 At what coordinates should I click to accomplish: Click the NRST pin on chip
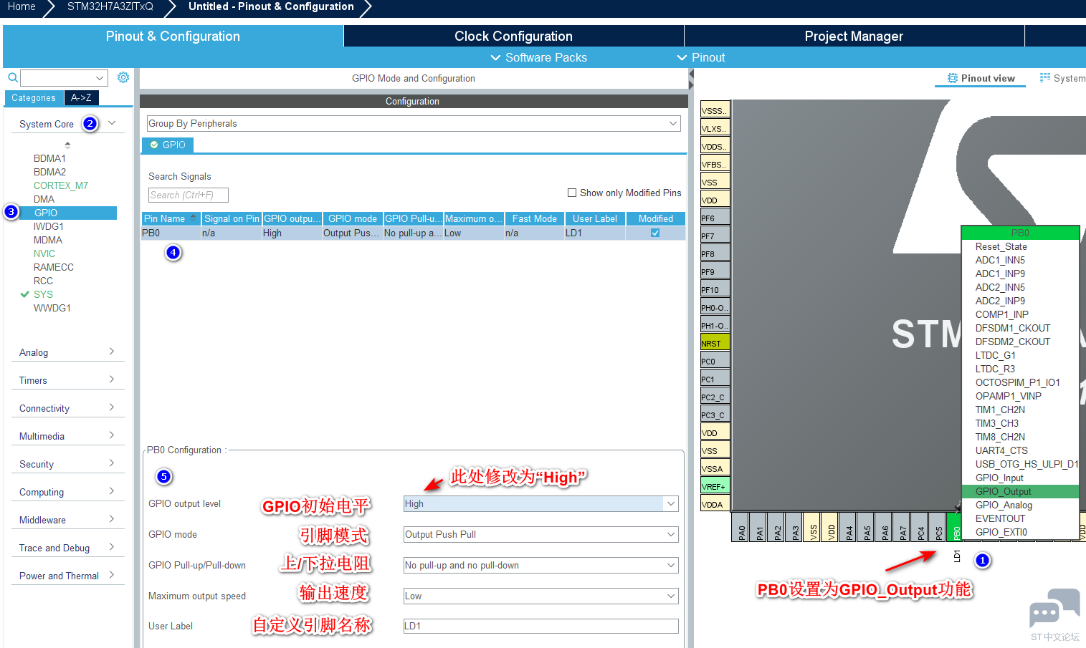(715, 343)
